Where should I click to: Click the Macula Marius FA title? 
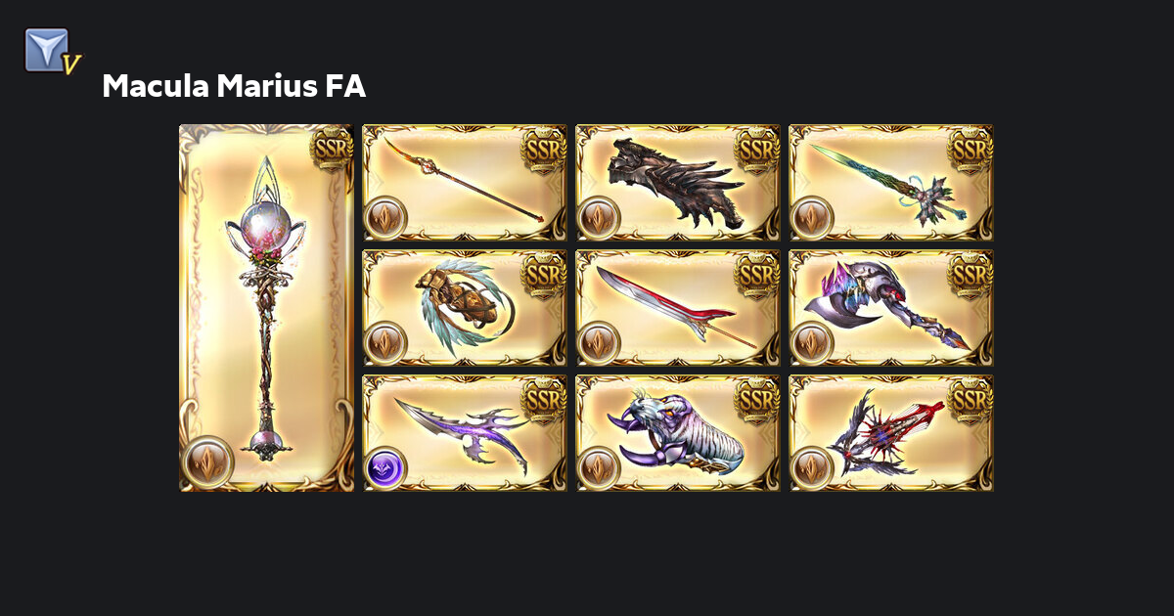[234, 86]
